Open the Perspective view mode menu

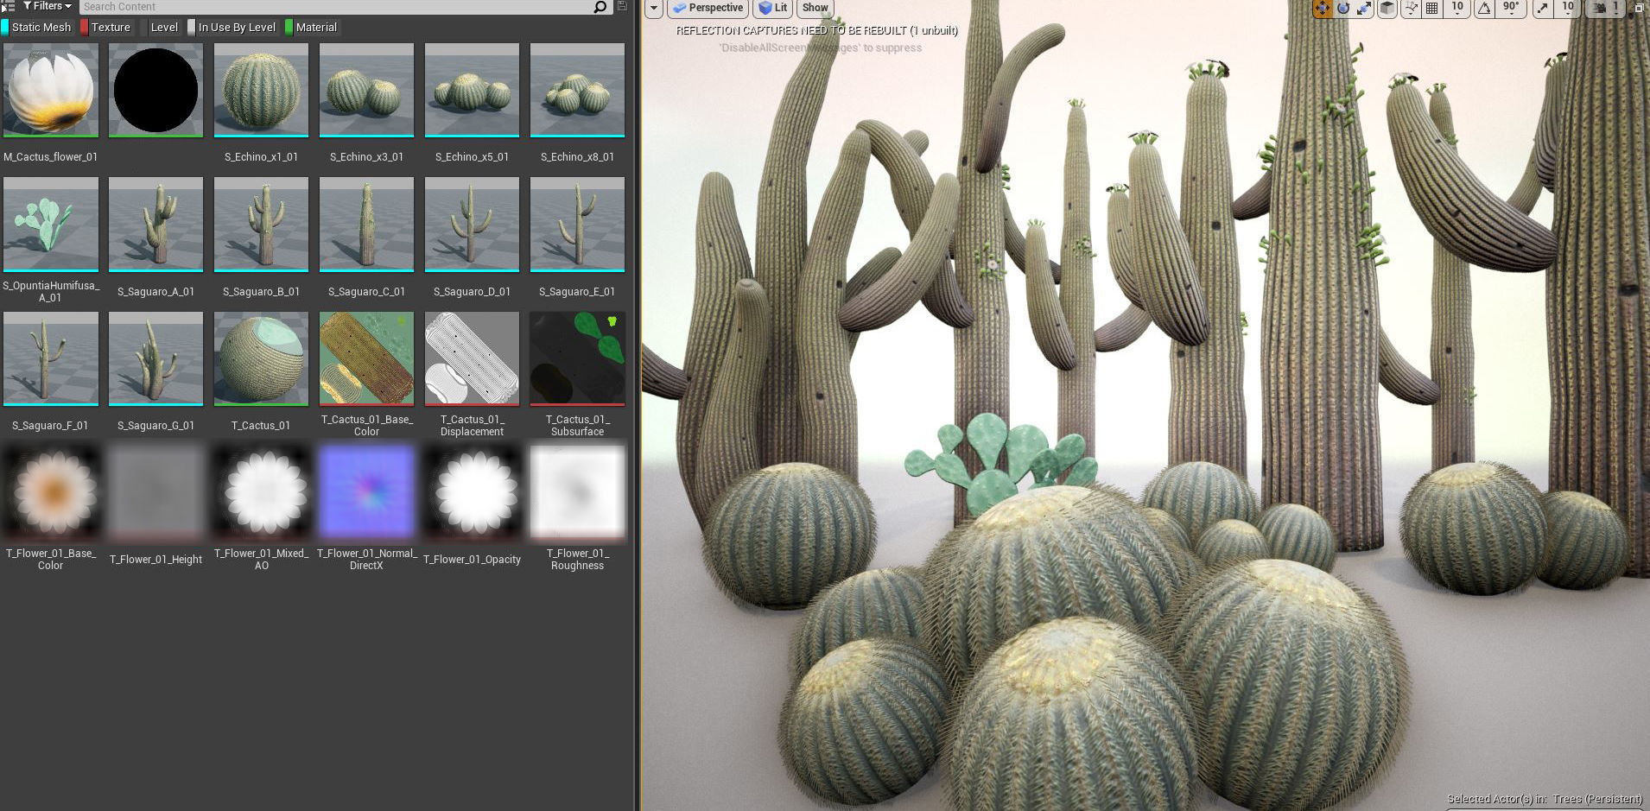708,8
